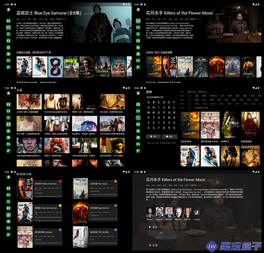264x253 pixels.
Task: Click the backspace button under search keyboard
Action: click(x=170, y=137)
